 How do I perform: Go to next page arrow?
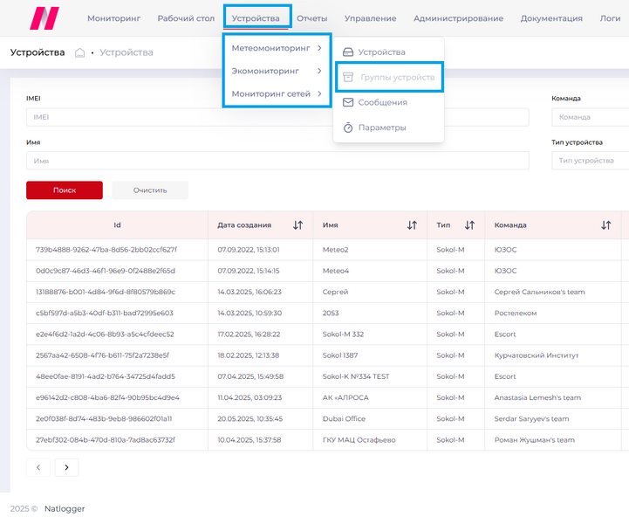click(x=66, y=467)
